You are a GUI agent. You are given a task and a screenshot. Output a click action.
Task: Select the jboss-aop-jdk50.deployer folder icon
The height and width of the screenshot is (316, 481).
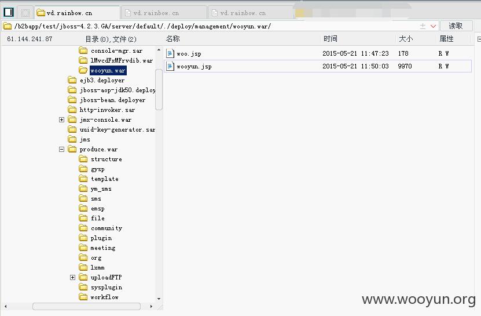[x=72, y=90]
